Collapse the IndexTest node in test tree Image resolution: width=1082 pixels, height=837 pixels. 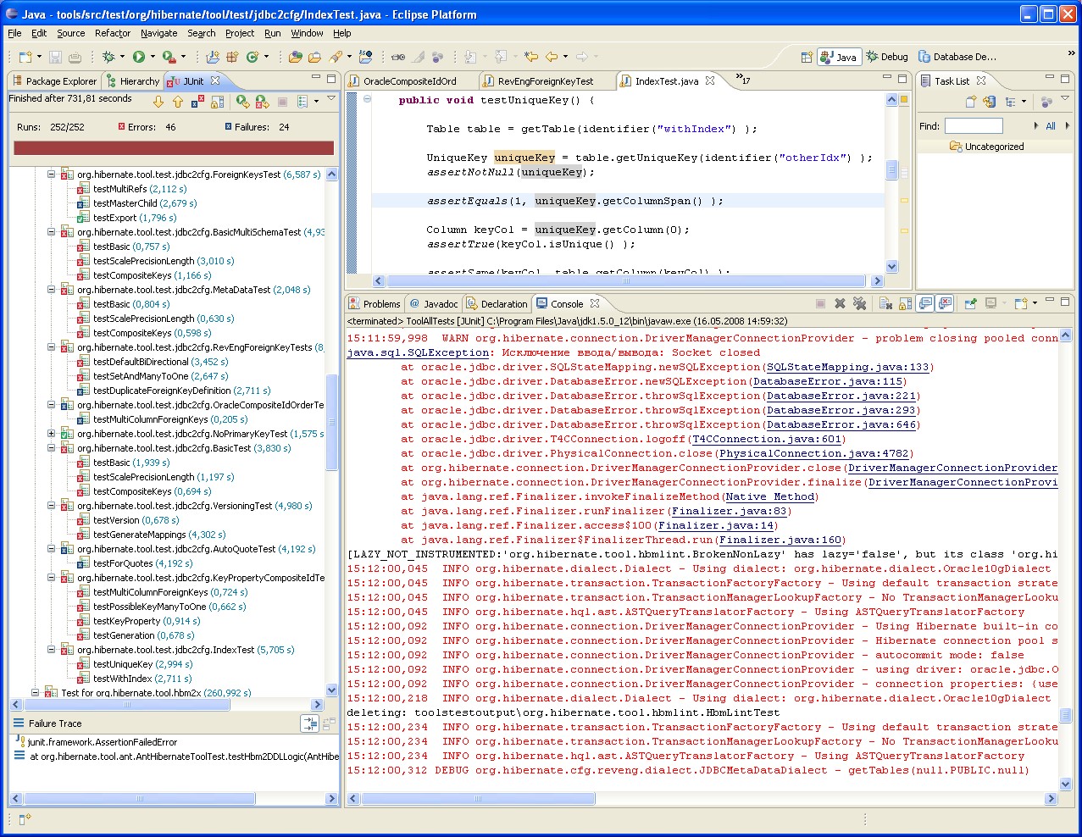click(x=51, y=650)
